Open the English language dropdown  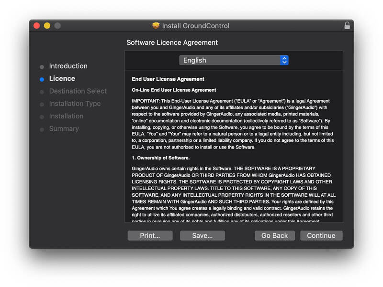point(234,60)
